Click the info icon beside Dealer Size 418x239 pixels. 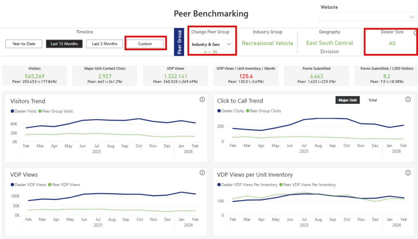point(416,33)
